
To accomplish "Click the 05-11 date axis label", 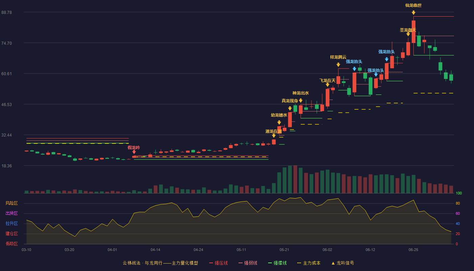I will [x=241, y=250].
